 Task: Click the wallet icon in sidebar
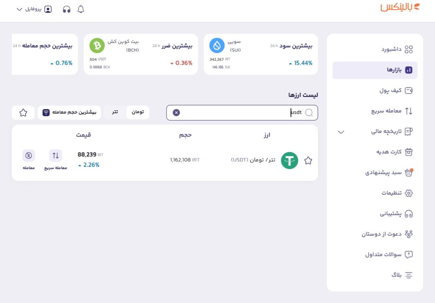tap(409, 91)
